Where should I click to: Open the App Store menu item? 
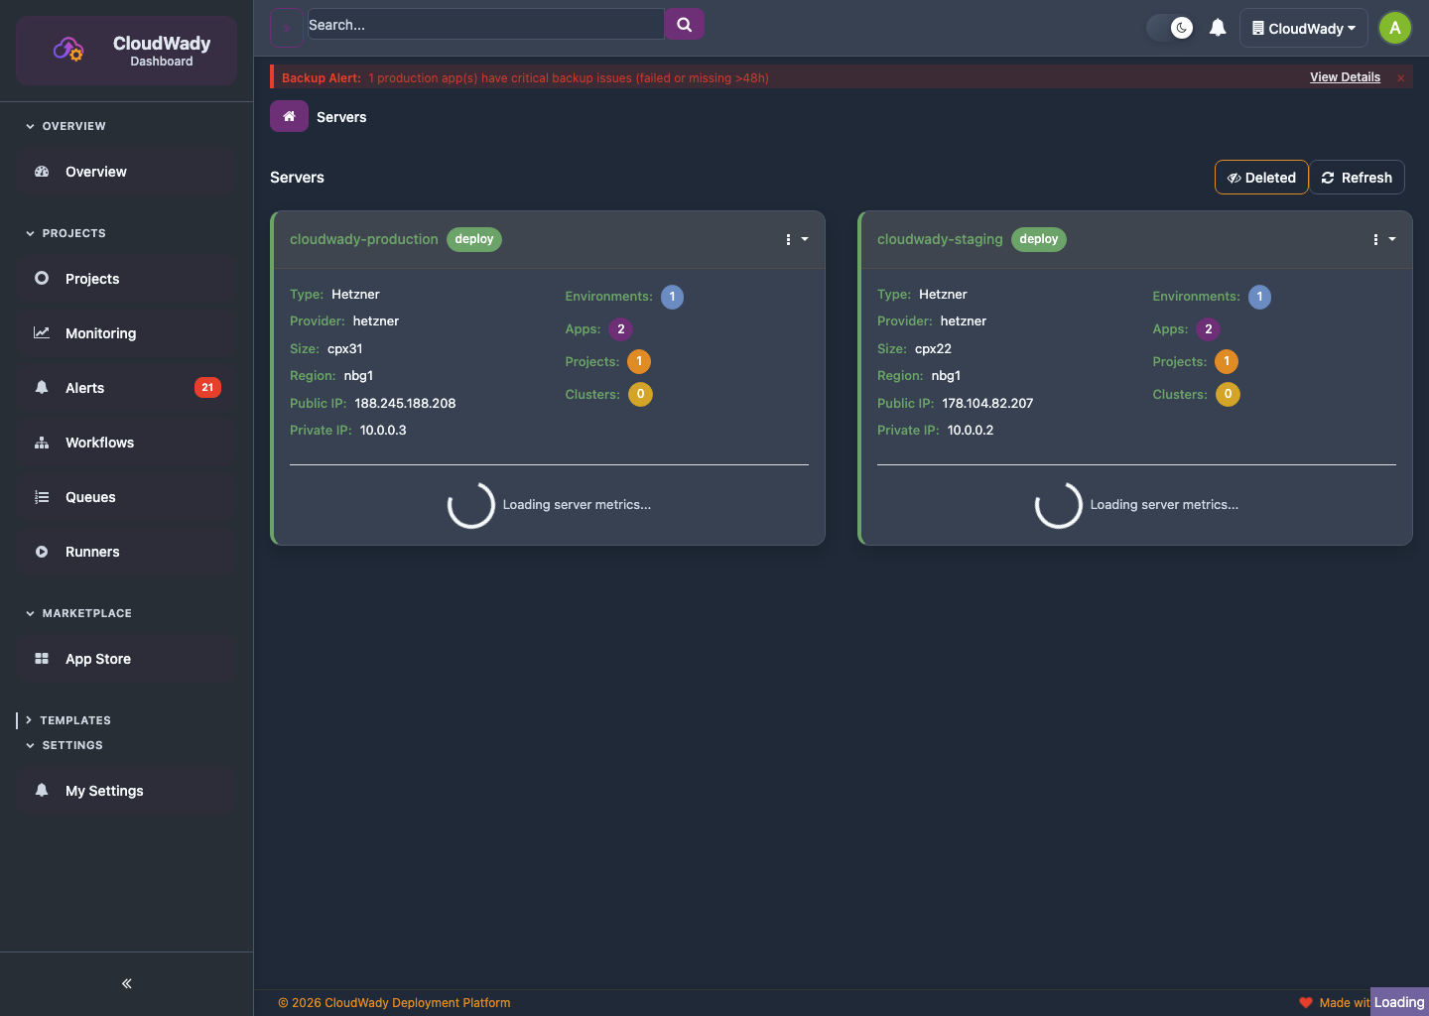click(x=98, y=659)
